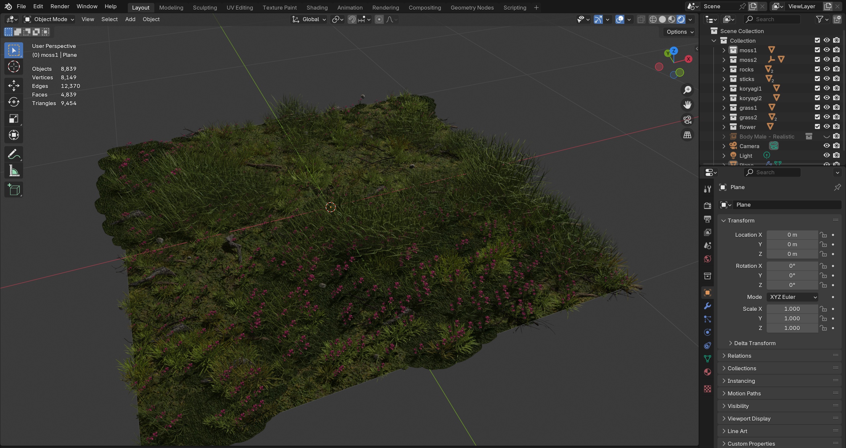Pin the Plane properties context
Screen dimensions: 846x448
[837, 187]
